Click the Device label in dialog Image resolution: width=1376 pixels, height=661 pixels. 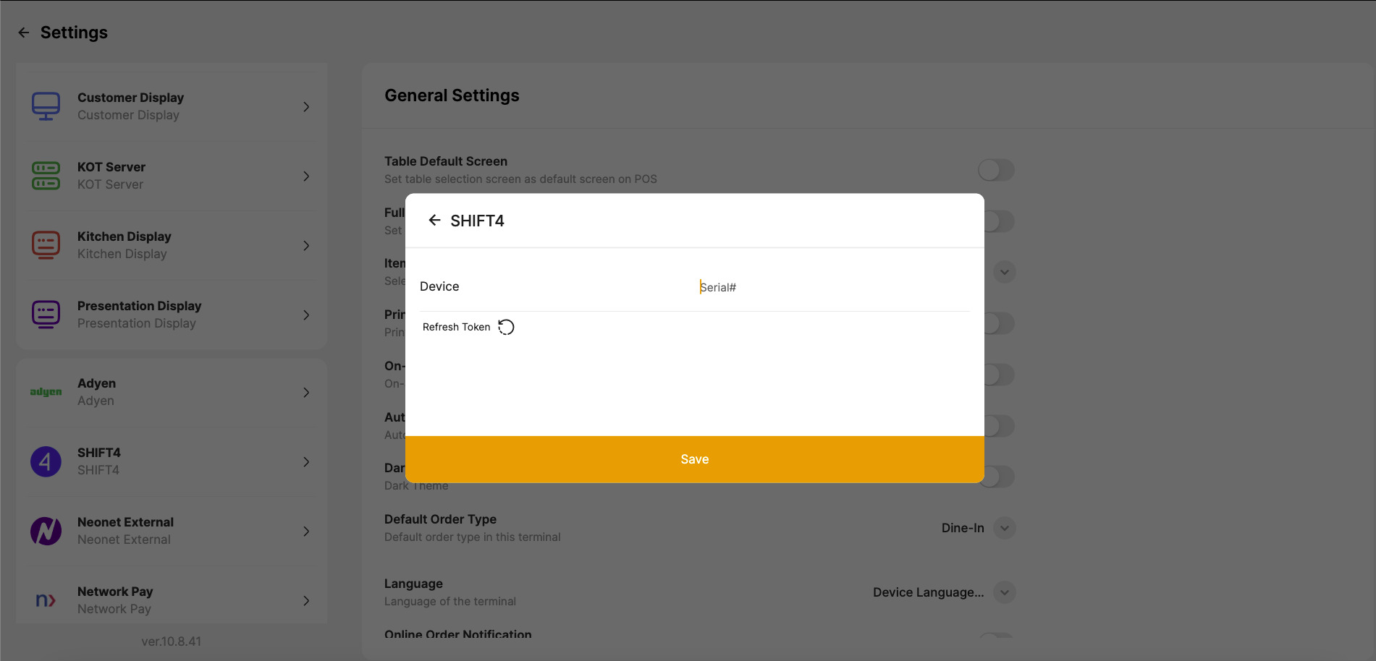(439, 286)
